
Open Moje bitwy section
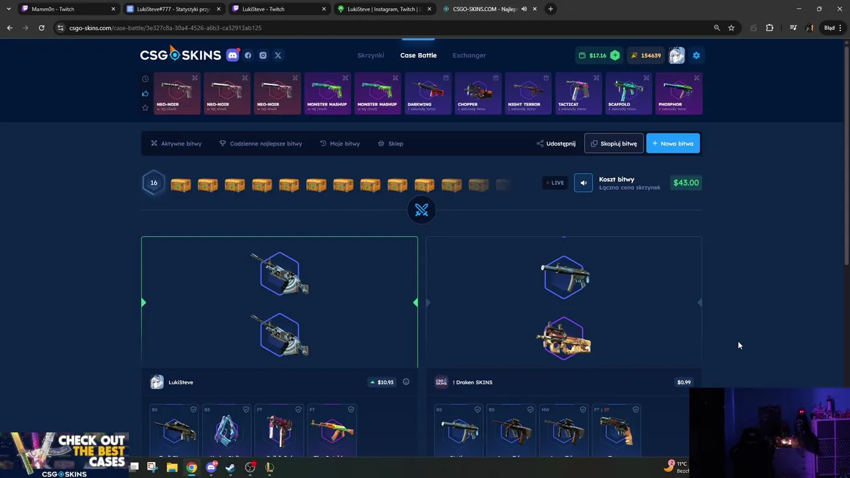point(339,143)
